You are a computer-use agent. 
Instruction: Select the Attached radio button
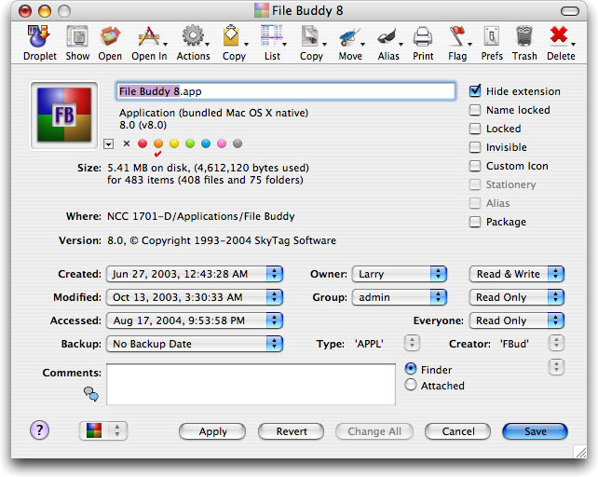click(x=411, y=385)
